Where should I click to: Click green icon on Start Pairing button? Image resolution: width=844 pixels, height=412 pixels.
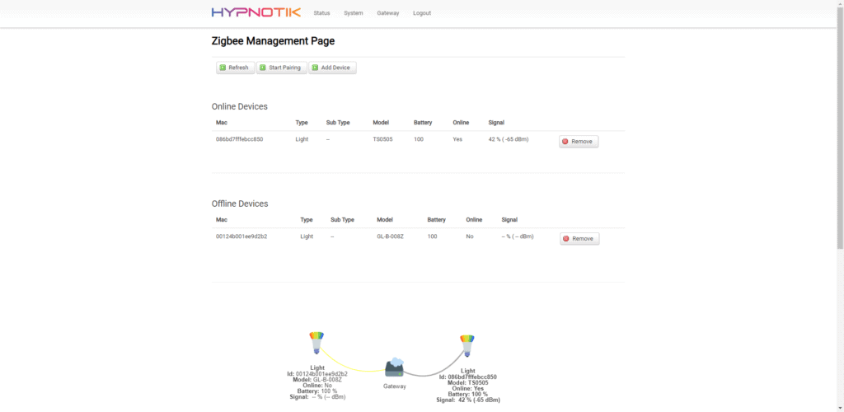pos(263,68)
